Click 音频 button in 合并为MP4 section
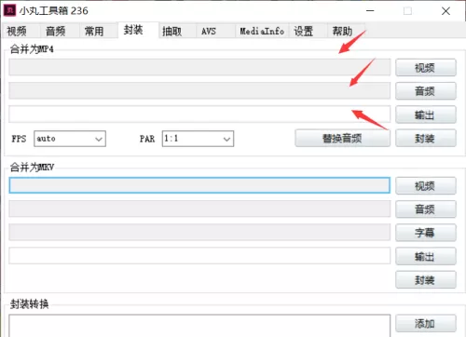The image size is (466, 337). click(x=426, y=91)
